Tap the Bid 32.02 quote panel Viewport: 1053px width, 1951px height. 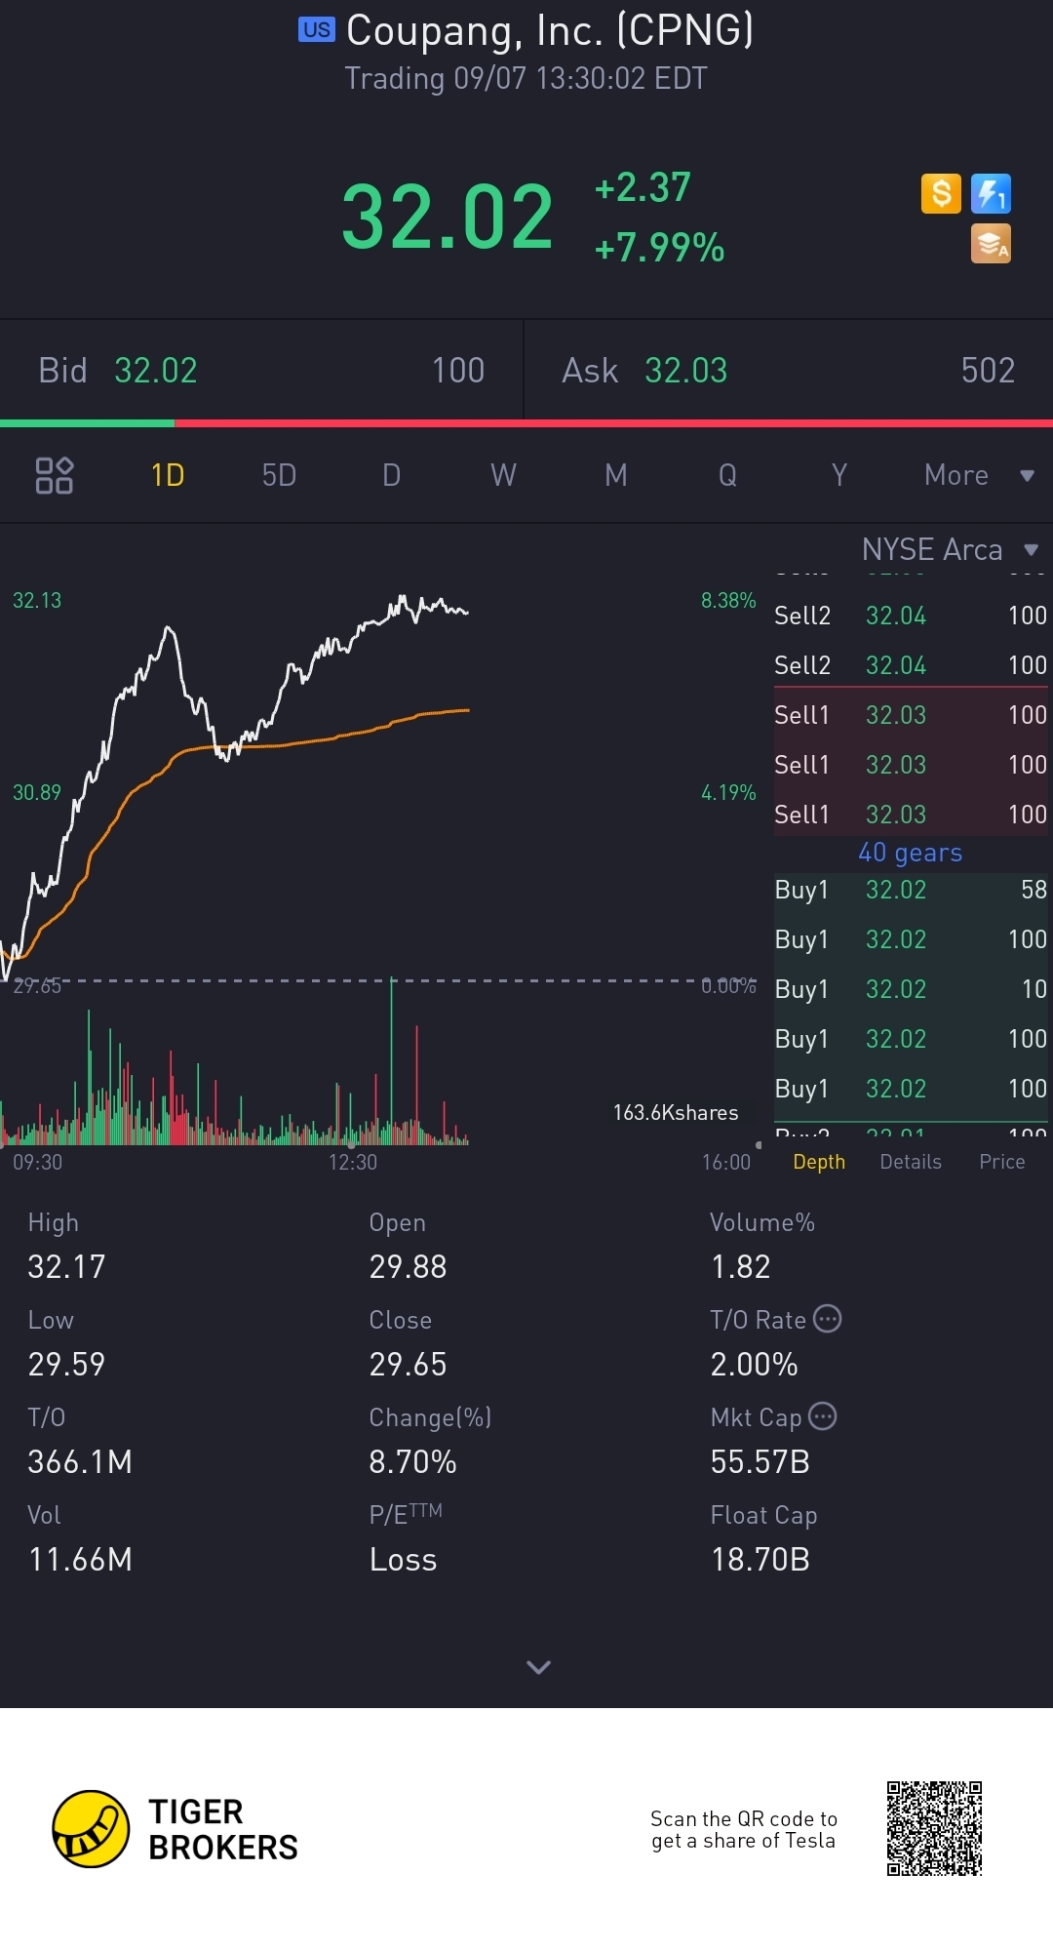tap(261, 371)
